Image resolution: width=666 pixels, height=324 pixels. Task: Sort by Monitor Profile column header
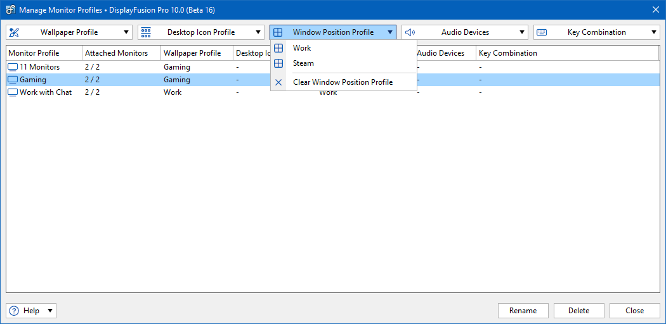coord(44,53)
